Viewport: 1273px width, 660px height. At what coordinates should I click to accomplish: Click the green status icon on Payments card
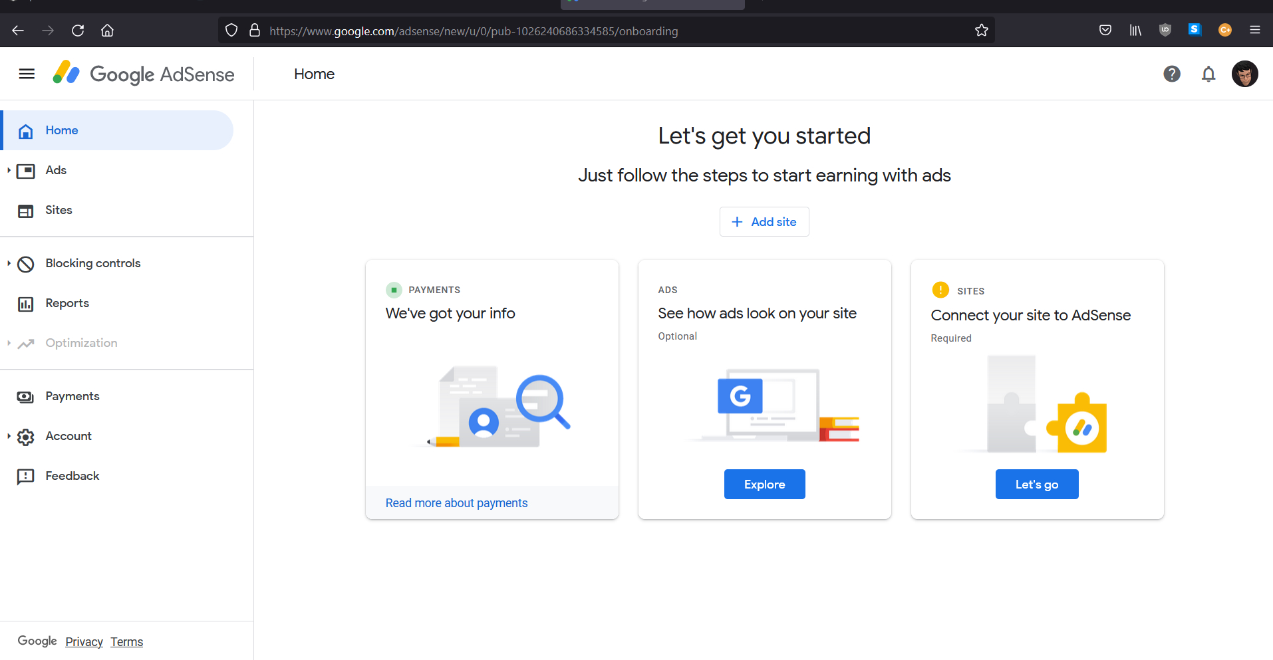[394, 290]
